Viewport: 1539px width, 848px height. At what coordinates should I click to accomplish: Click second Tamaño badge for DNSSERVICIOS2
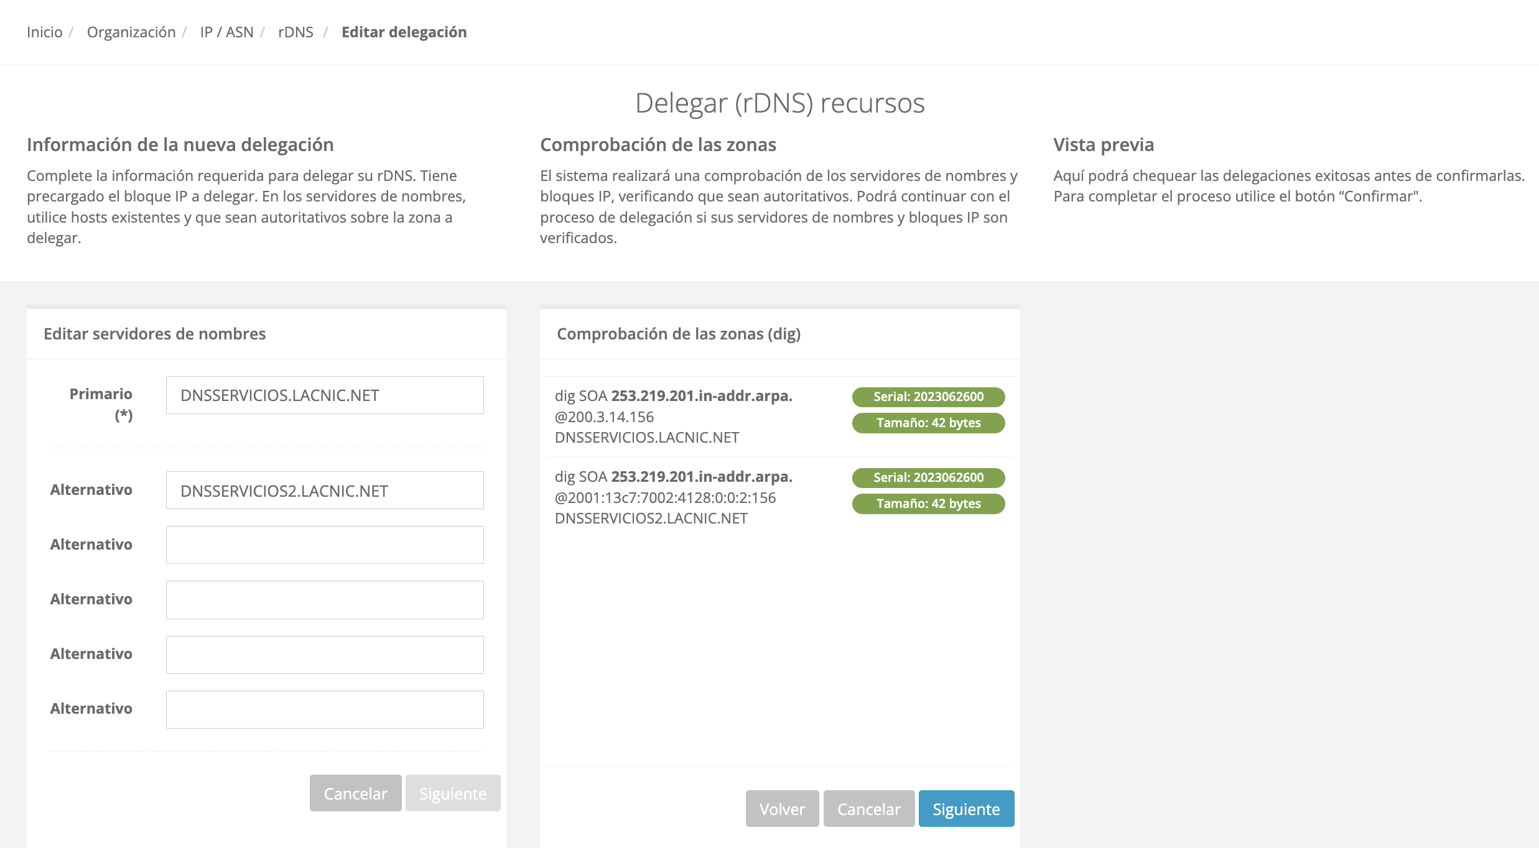(928, 504)
